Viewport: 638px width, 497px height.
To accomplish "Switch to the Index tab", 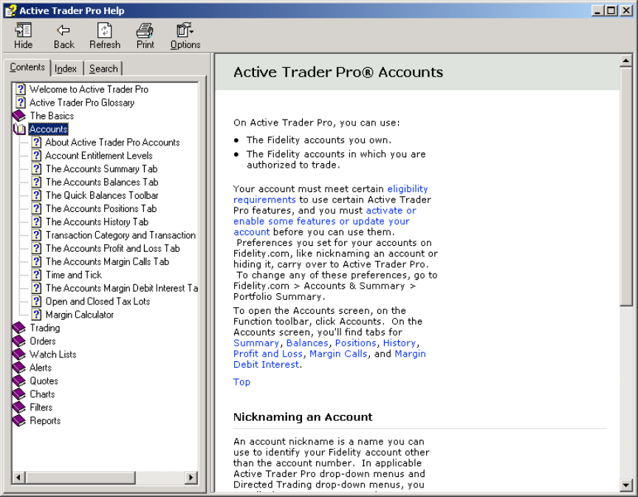I will click(66, 69).
